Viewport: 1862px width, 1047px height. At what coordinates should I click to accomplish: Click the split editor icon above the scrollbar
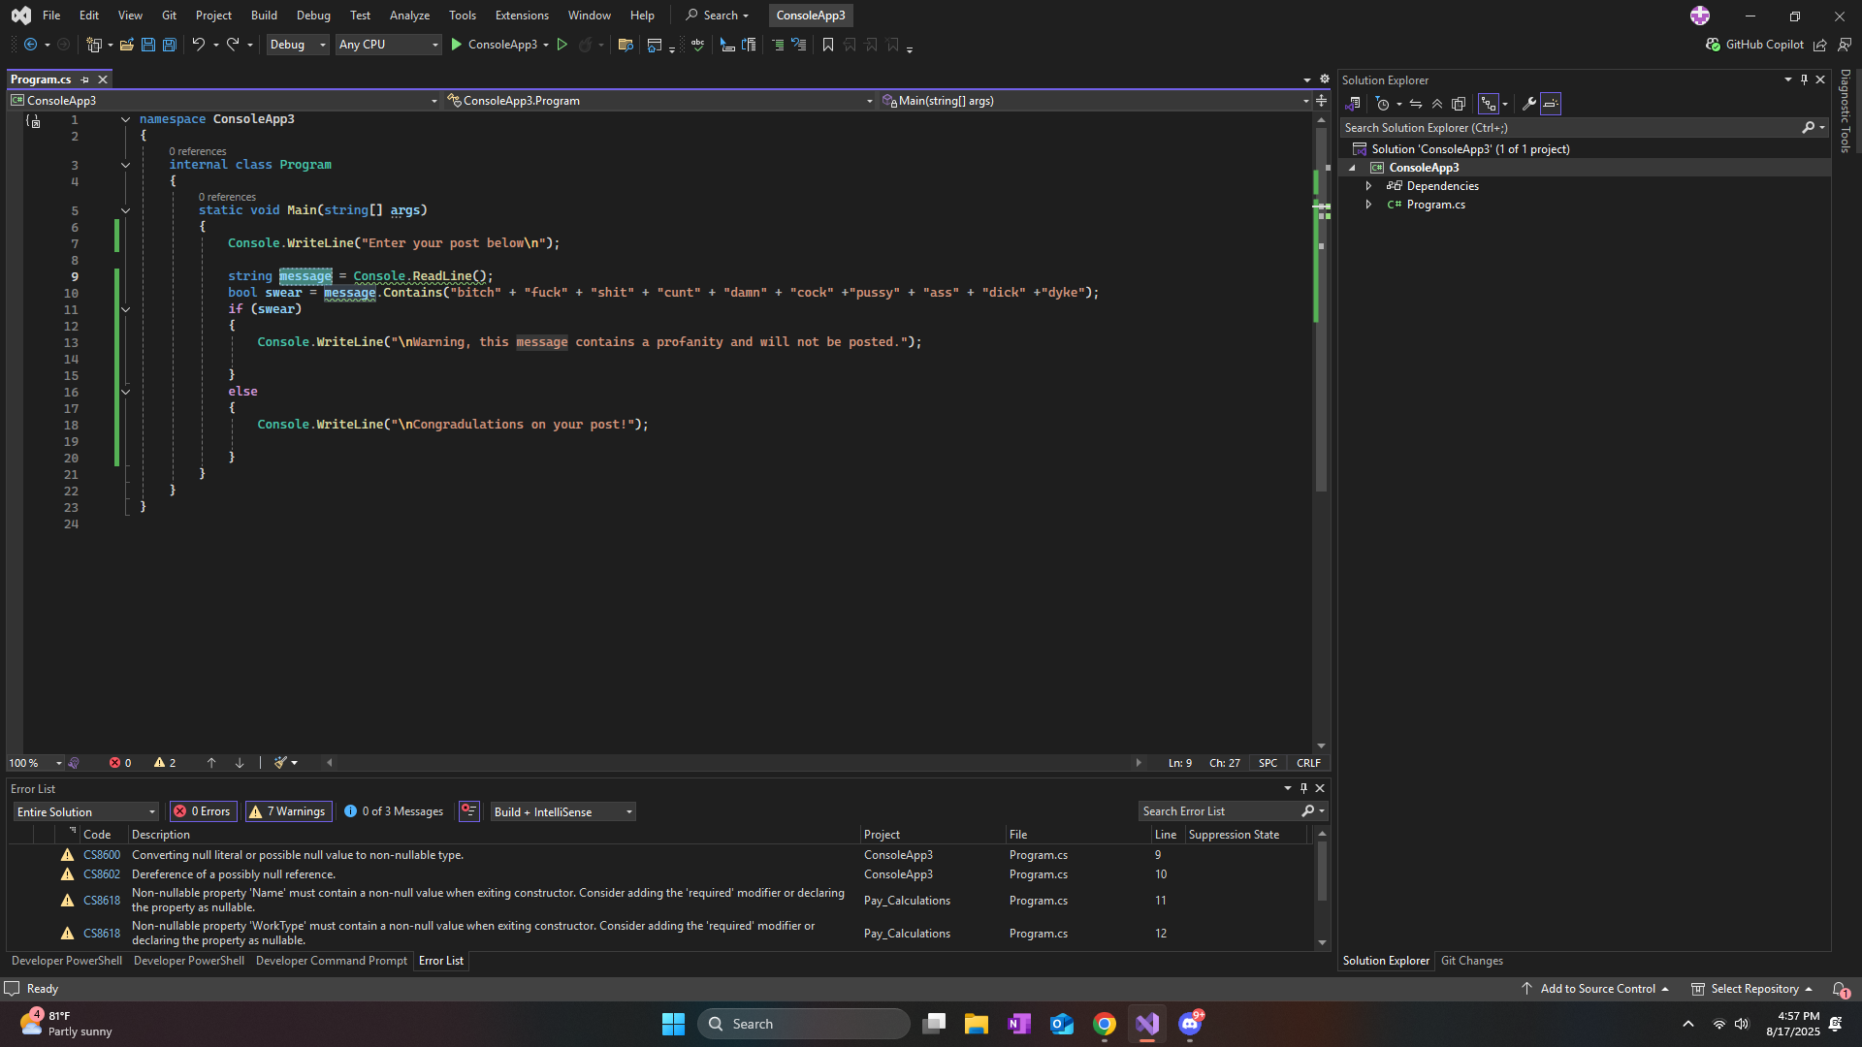pyautogui.click(x=1321, y=101)
